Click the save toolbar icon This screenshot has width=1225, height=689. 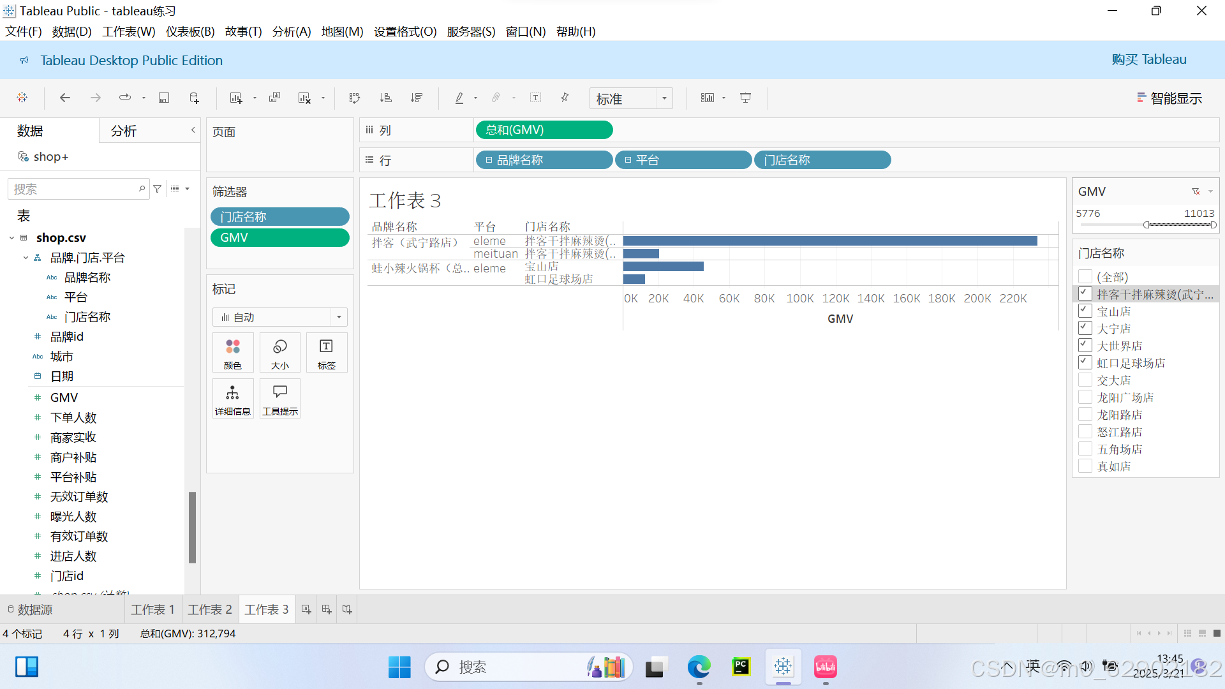coord(164,98)
